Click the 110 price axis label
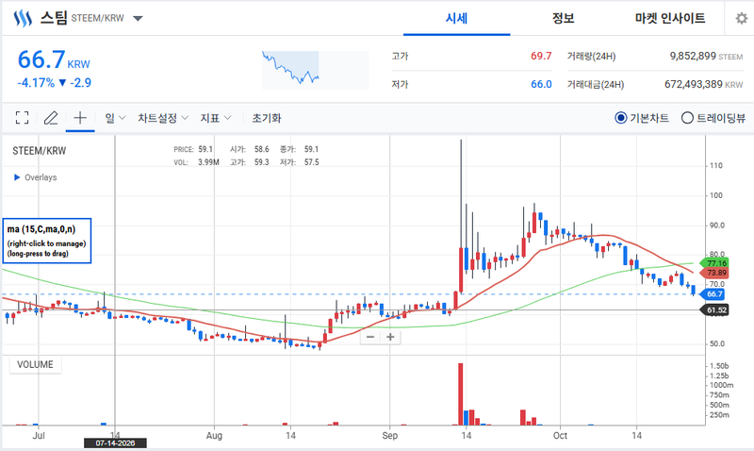 click(716, 165)
